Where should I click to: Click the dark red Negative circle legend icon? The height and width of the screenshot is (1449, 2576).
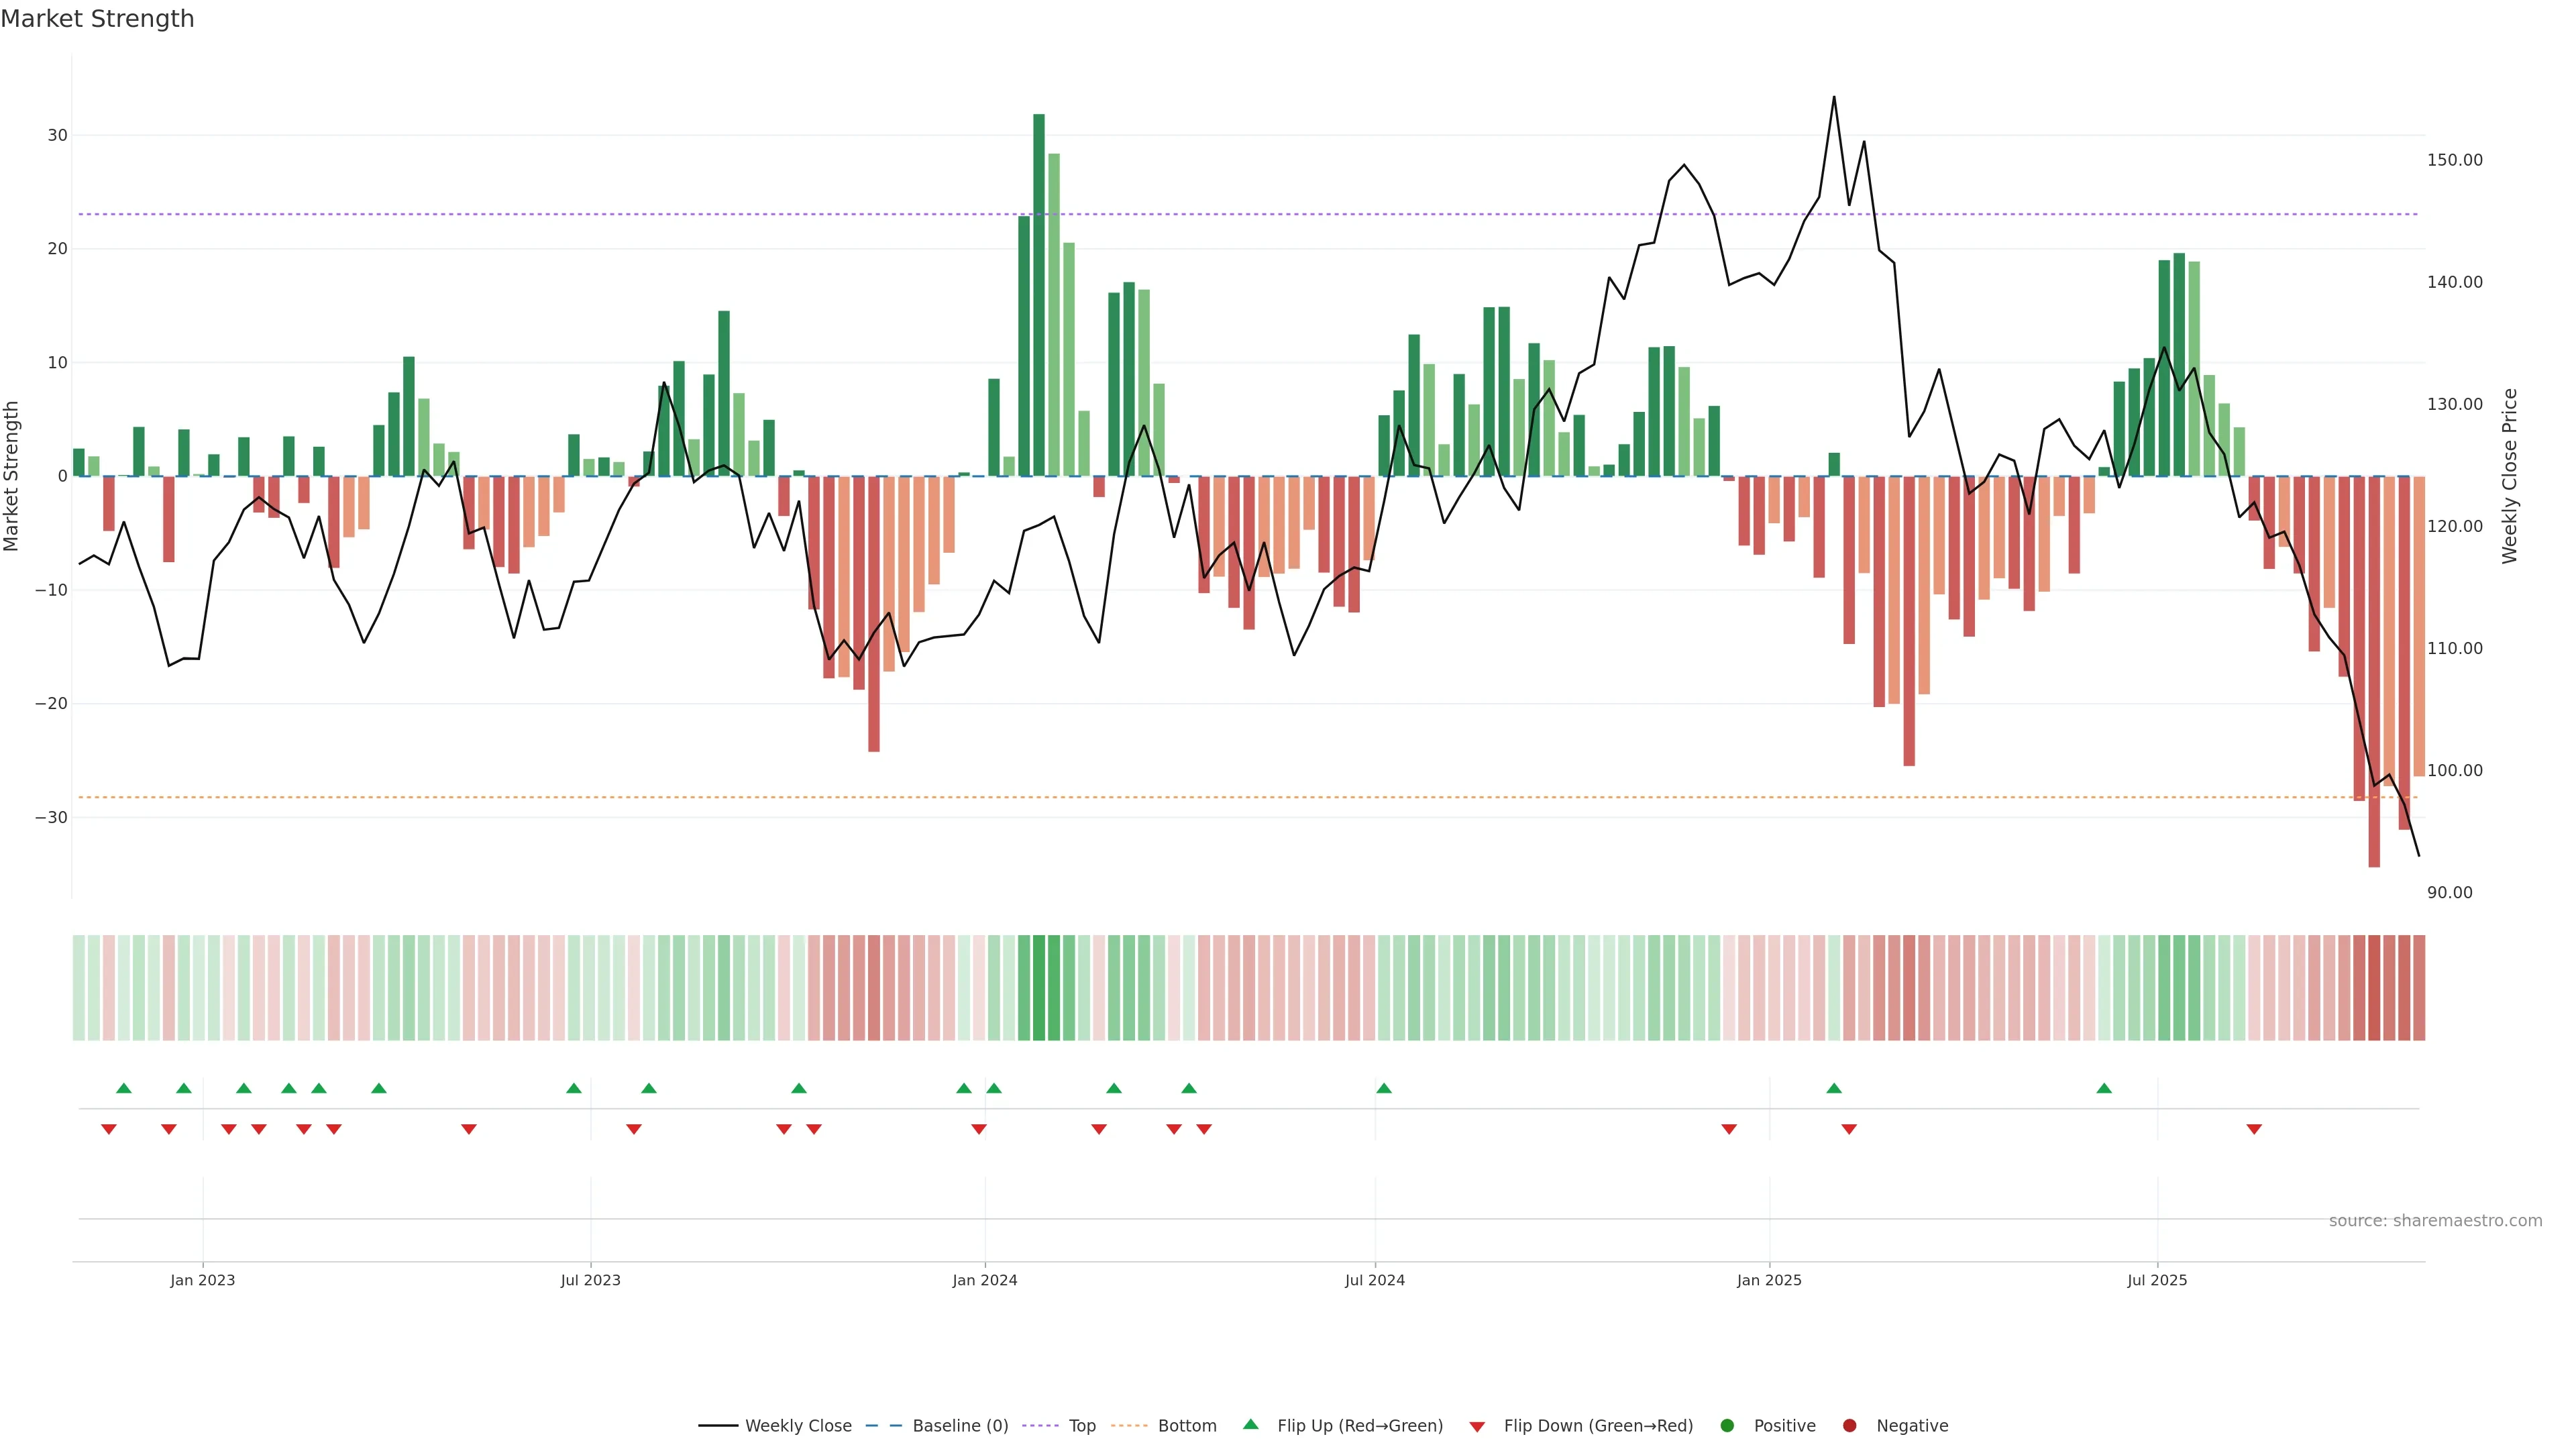[x=1849, y=1426]
